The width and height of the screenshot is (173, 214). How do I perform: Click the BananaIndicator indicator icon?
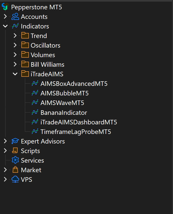click(35, 112)
